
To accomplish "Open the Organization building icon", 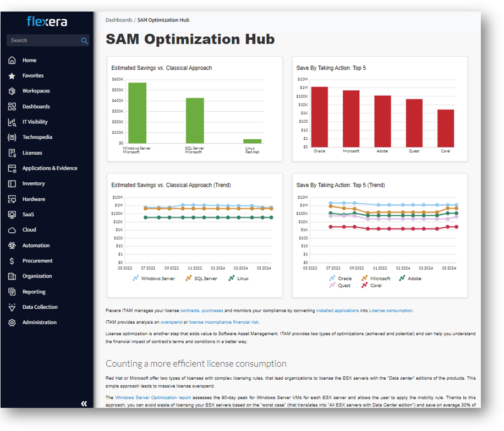I will click(x=12, y=276).
